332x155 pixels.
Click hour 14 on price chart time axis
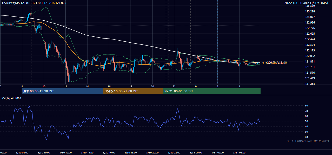(88, 86)
